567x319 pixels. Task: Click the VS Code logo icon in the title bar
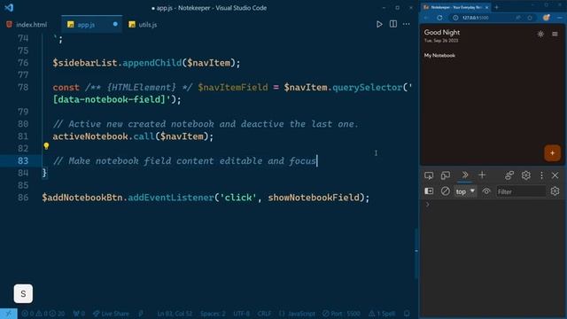click(9, 8)
